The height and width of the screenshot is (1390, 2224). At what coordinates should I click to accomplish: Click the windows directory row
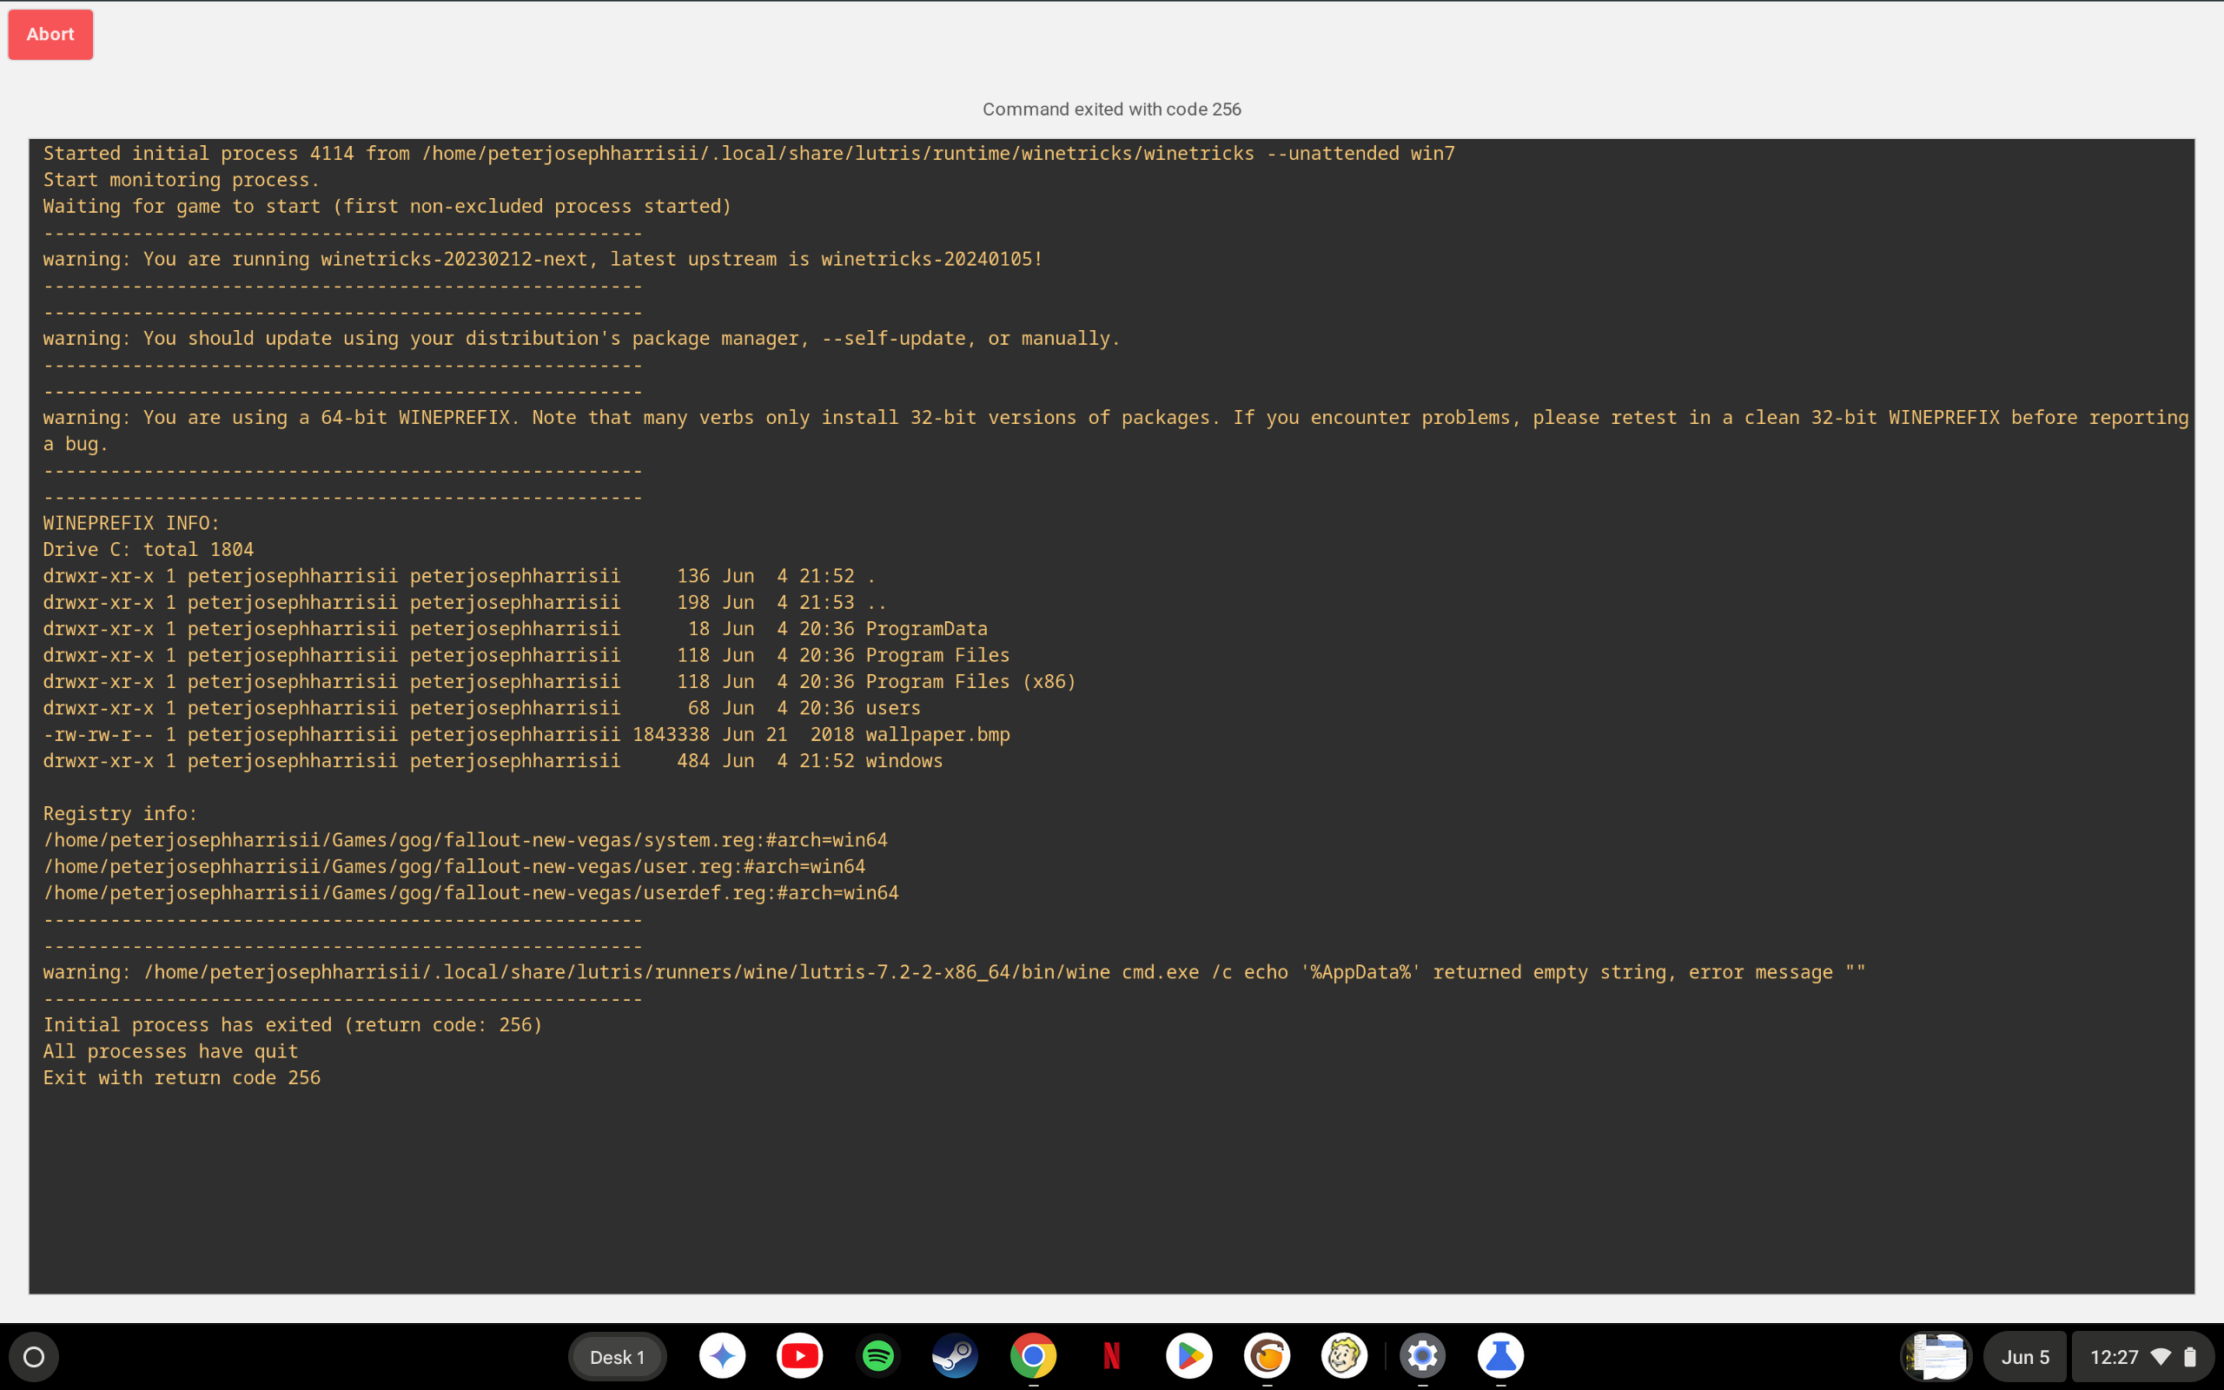pyautogui.click(x=493, y=760)
